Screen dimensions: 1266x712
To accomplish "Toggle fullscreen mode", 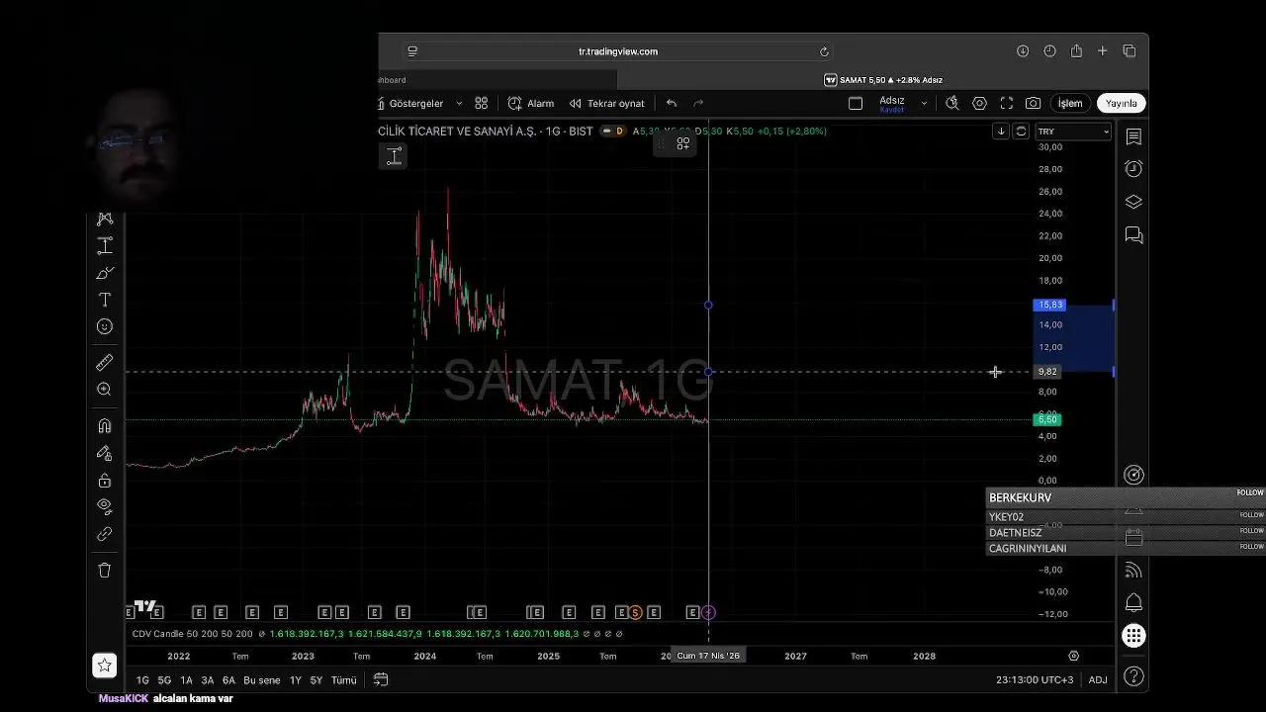I will click(x=1007, y=103).
